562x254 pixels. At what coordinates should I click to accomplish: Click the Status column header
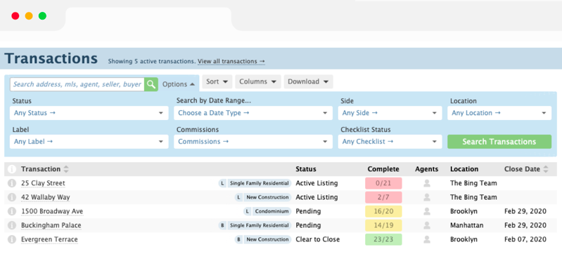(306, 169)
